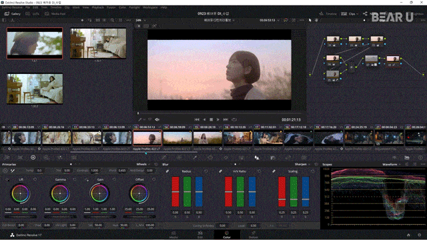
Task: Play forward in viewer
Action: [x=218, y=119]
